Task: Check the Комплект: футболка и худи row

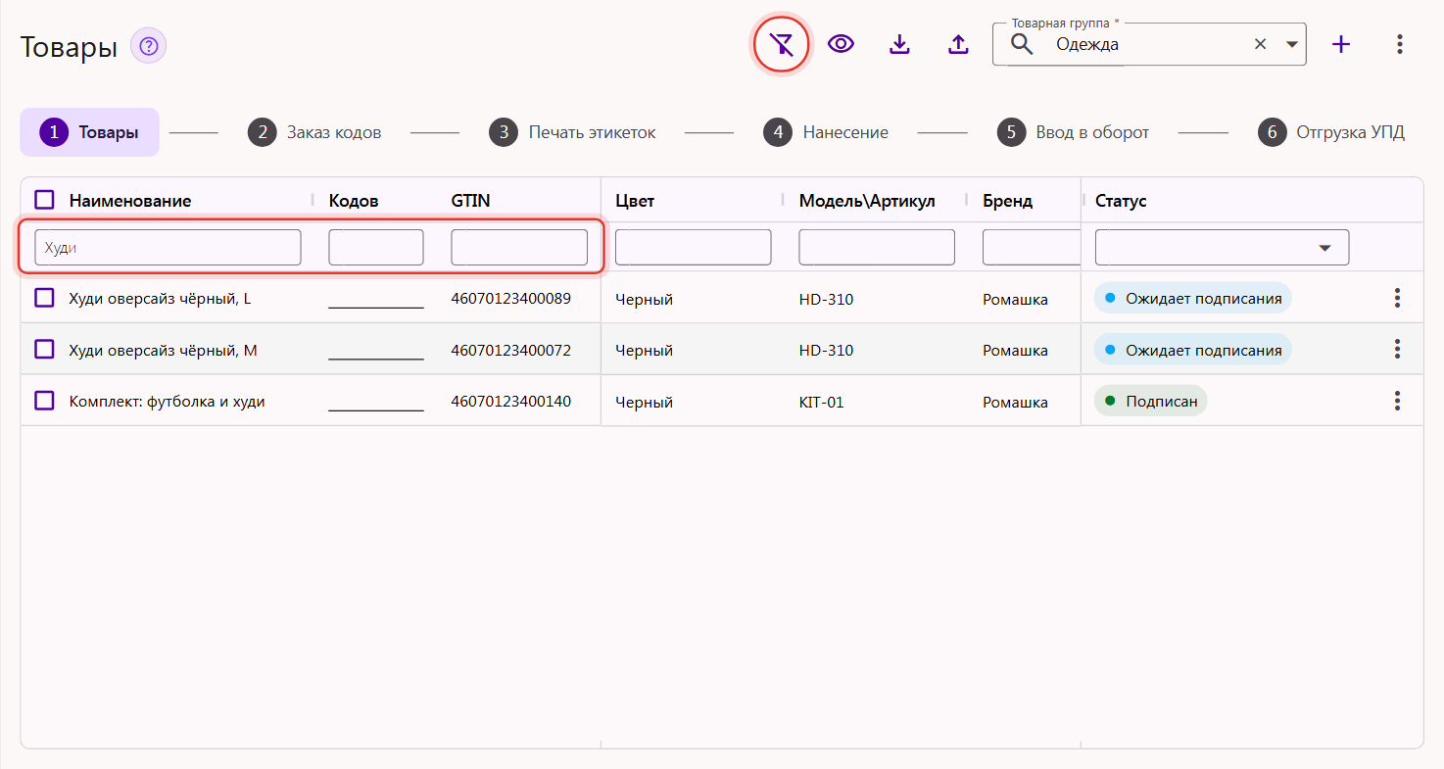Action: [44, 400]
